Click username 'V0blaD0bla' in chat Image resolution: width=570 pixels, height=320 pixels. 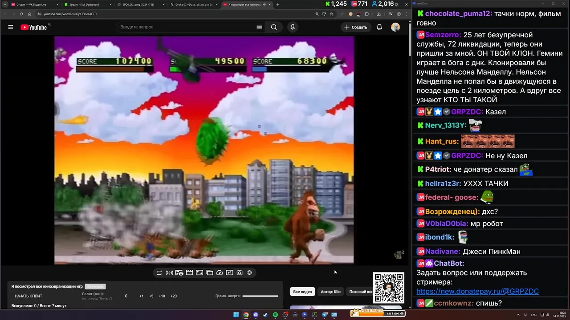(x=447, y=224)
